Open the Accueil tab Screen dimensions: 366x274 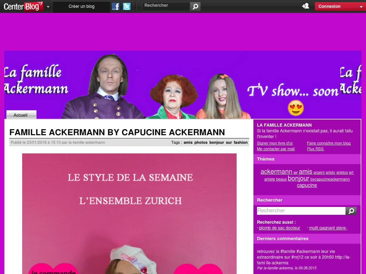[x=21, y=115]
